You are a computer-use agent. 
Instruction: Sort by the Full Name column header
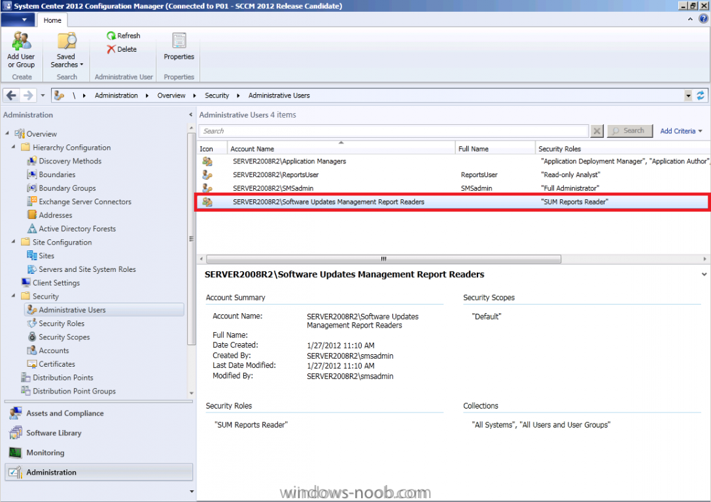coord(495,148)
